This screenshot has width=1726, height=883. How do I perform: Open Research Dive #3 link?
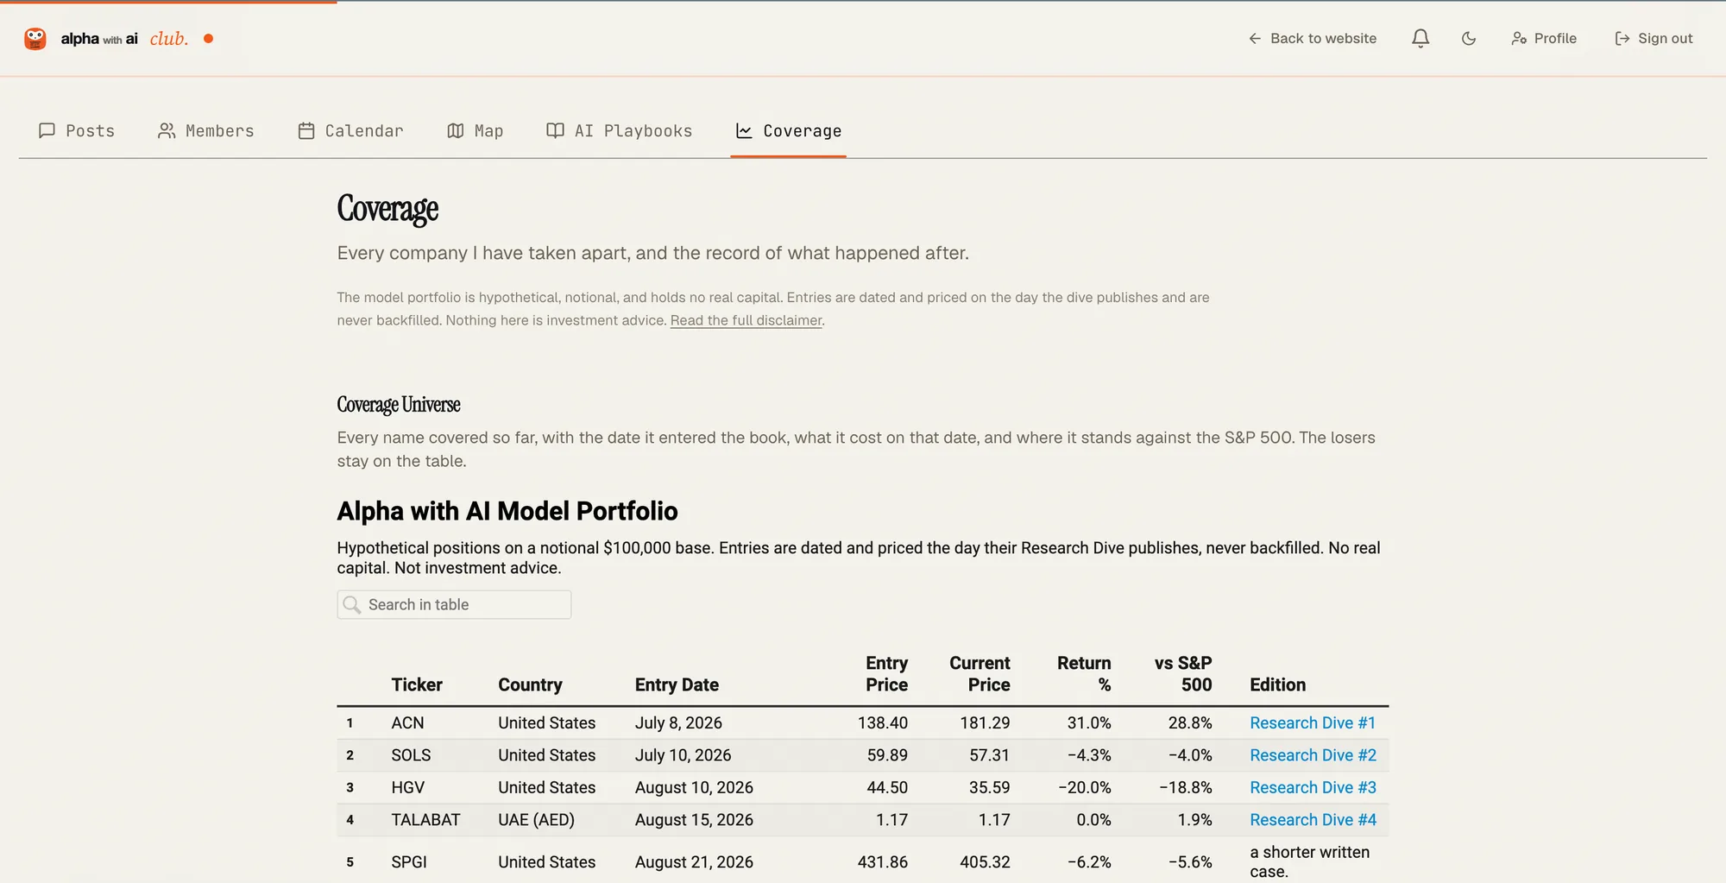coord(1313,787)
